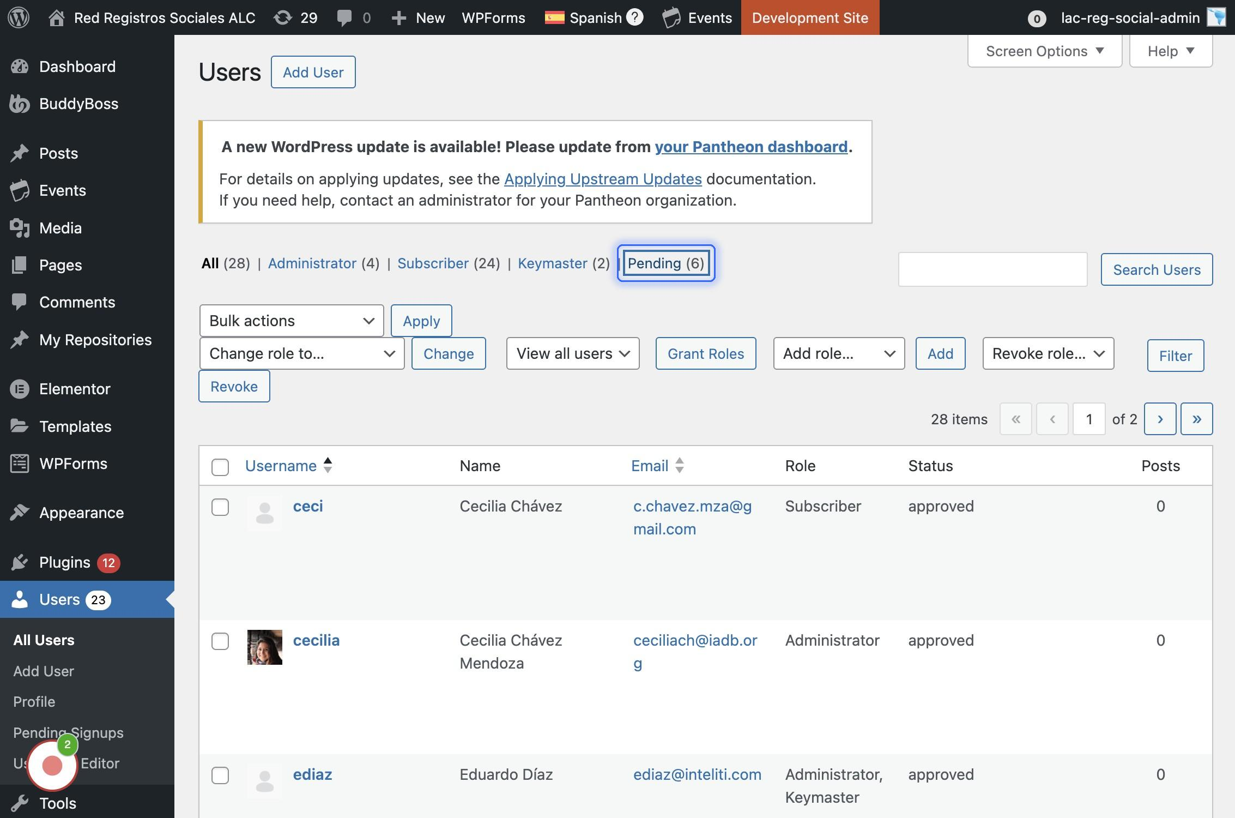Click the Spanish language help question icon
This screenshot has width=1235, height=818.
click(x=634, y=17)
